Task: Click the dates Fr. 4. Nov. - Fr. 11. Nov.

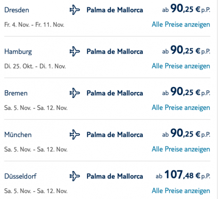Action: coord(34,25)
